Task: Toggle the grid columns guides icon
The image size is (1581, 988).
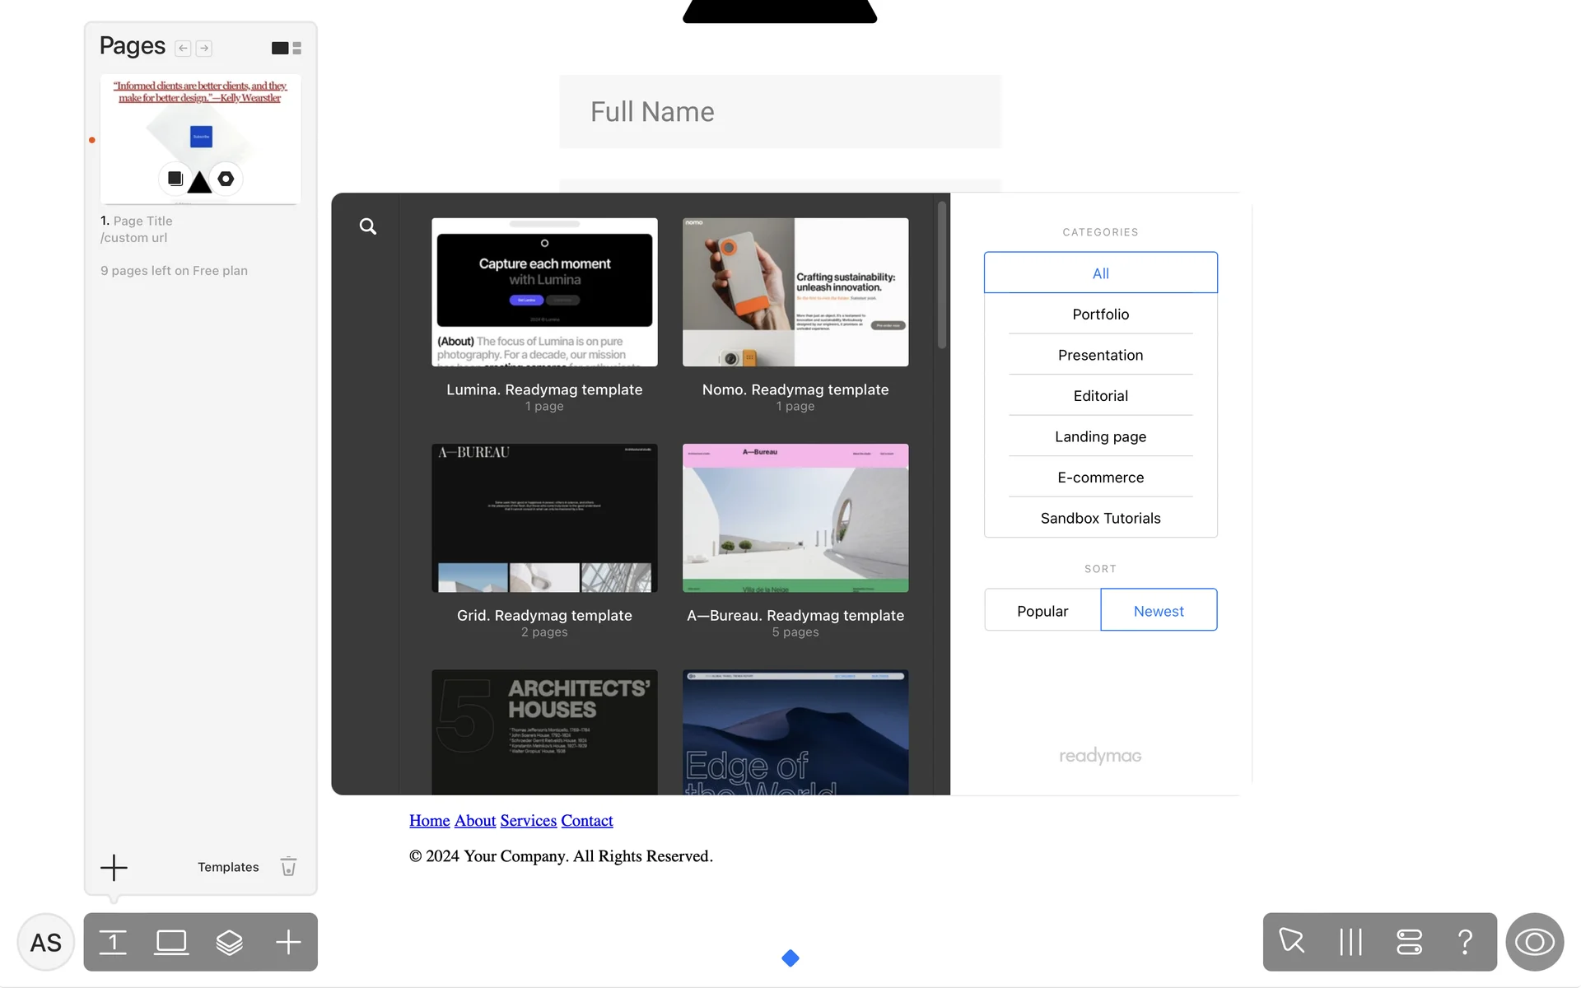Action: point(1350,942)
